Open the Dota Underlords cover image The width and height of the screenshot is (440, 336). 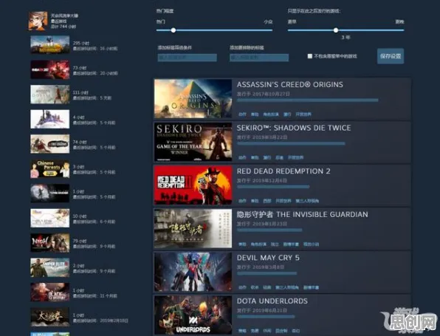pos(193,315)
